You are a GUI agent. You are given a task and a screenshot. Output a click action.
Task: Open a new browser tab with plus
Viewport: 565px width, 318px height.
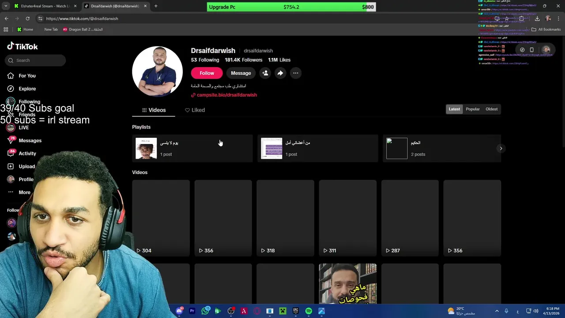(x=155, y=6)
